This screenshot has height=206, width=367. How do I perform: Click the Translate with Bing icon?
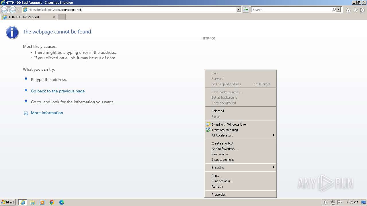tap(208, 130)
